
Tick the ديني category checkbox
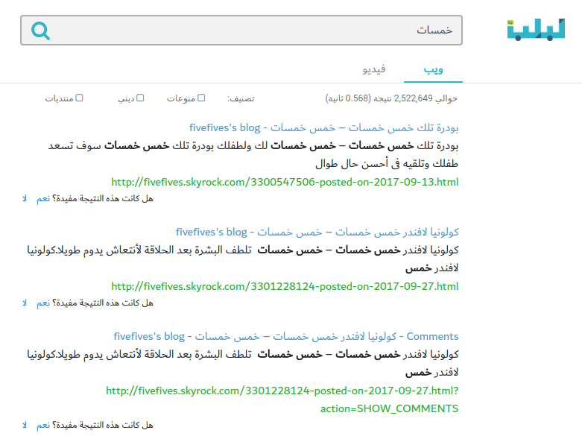click(x=140, y=98)
